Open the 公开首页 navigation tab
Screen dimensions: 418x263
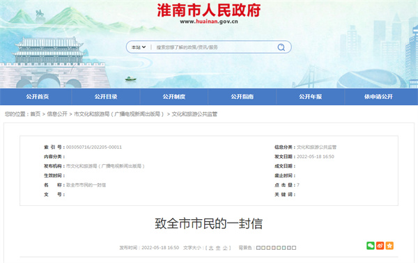pos(38,97)
